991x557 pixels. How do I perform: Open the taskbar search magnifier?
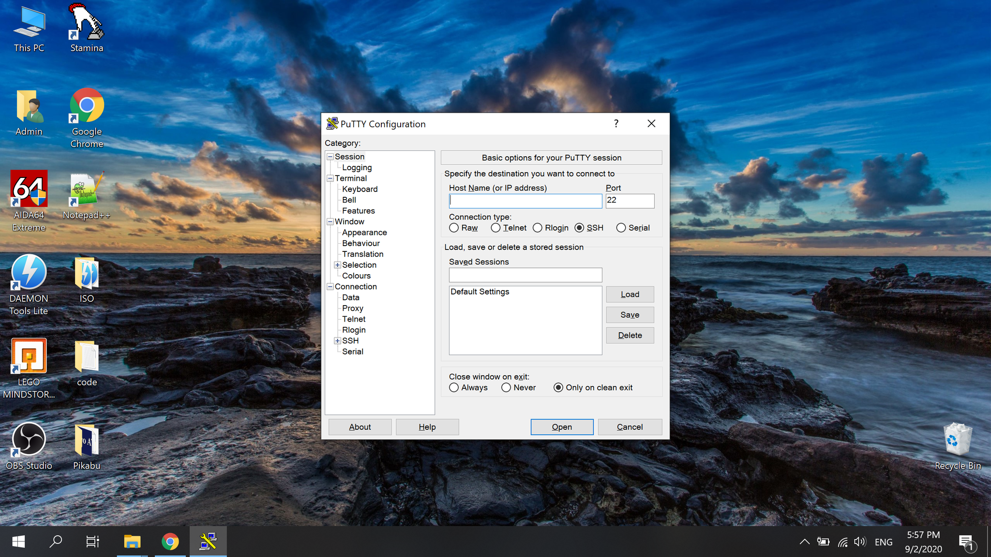point(56,542)
